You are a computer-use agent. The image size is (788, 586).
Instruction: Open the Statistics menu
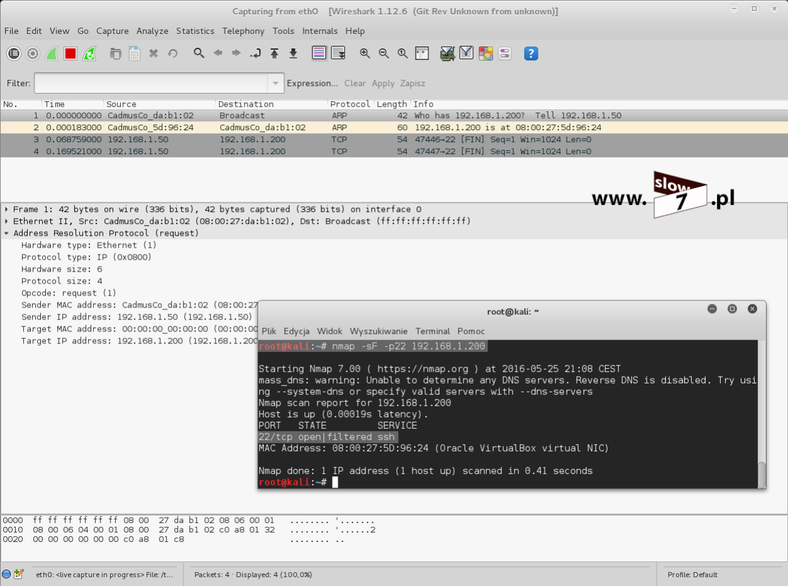tap(195, 31)
